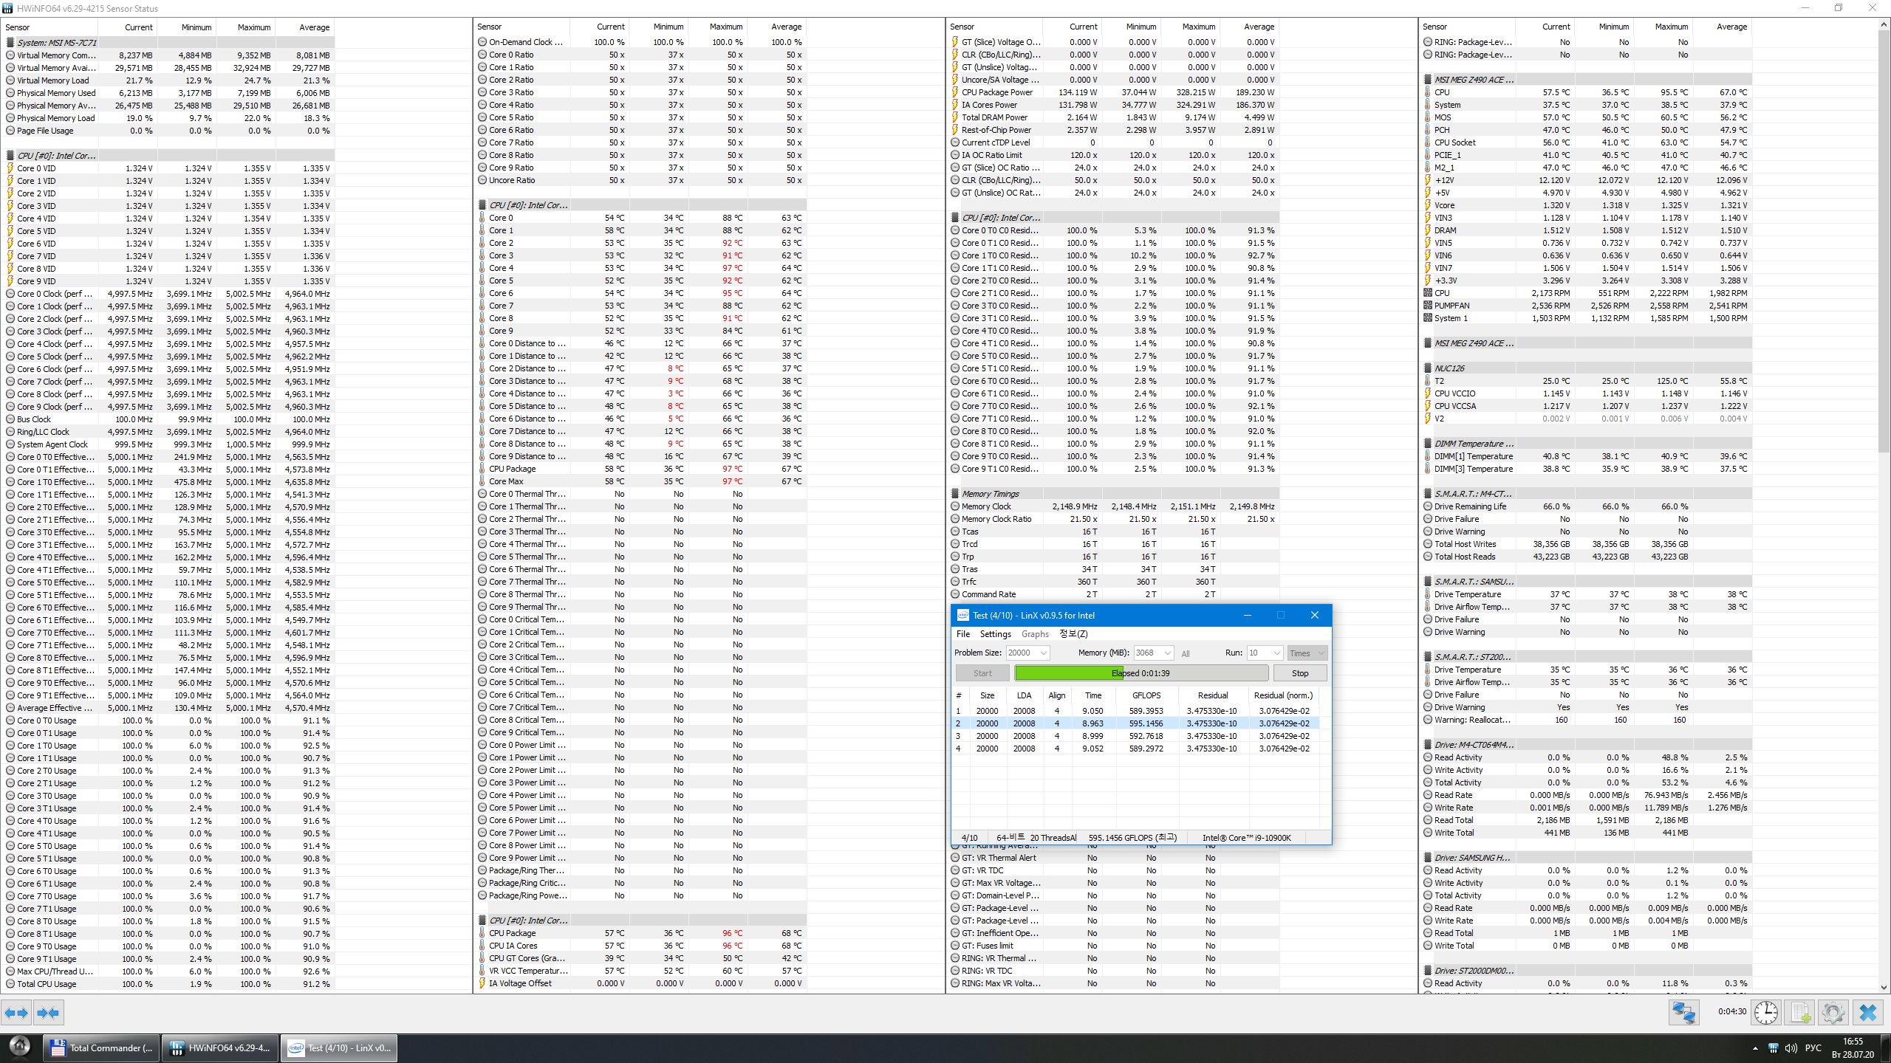
Task: Click the shrink columns arrows icon
Action: point(48,1013)
